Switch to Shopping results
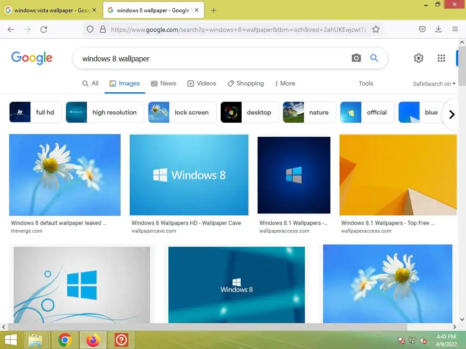This screenshot has height=349, width=466. click(x=246, y=84)
